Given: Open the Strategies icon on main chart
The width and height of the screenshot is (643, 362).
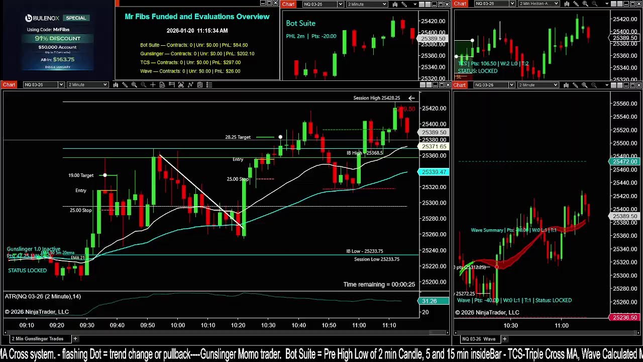Looking at the screenshot, I should (x=190, y=84).
